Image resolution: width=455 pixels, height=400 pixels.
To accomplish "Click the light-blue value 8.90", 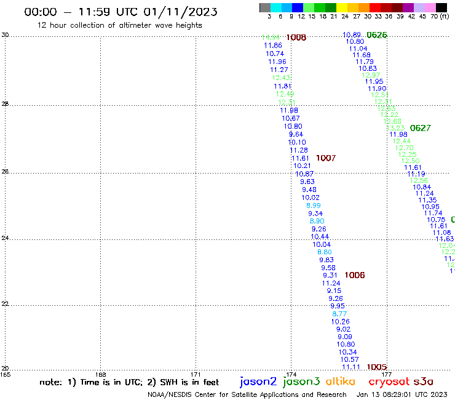I will point(317,221).
